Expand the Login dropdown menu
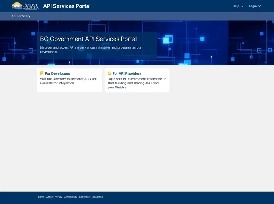This screenshot has height=204, width=274. pos(255,6)
